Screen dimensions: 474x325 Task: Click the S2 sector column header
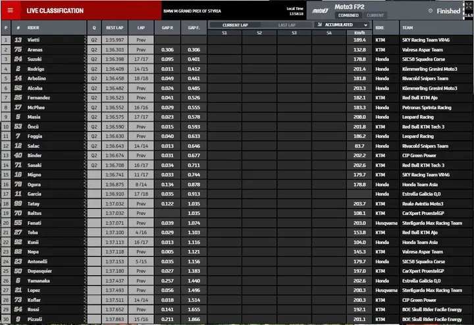[259, 33]
